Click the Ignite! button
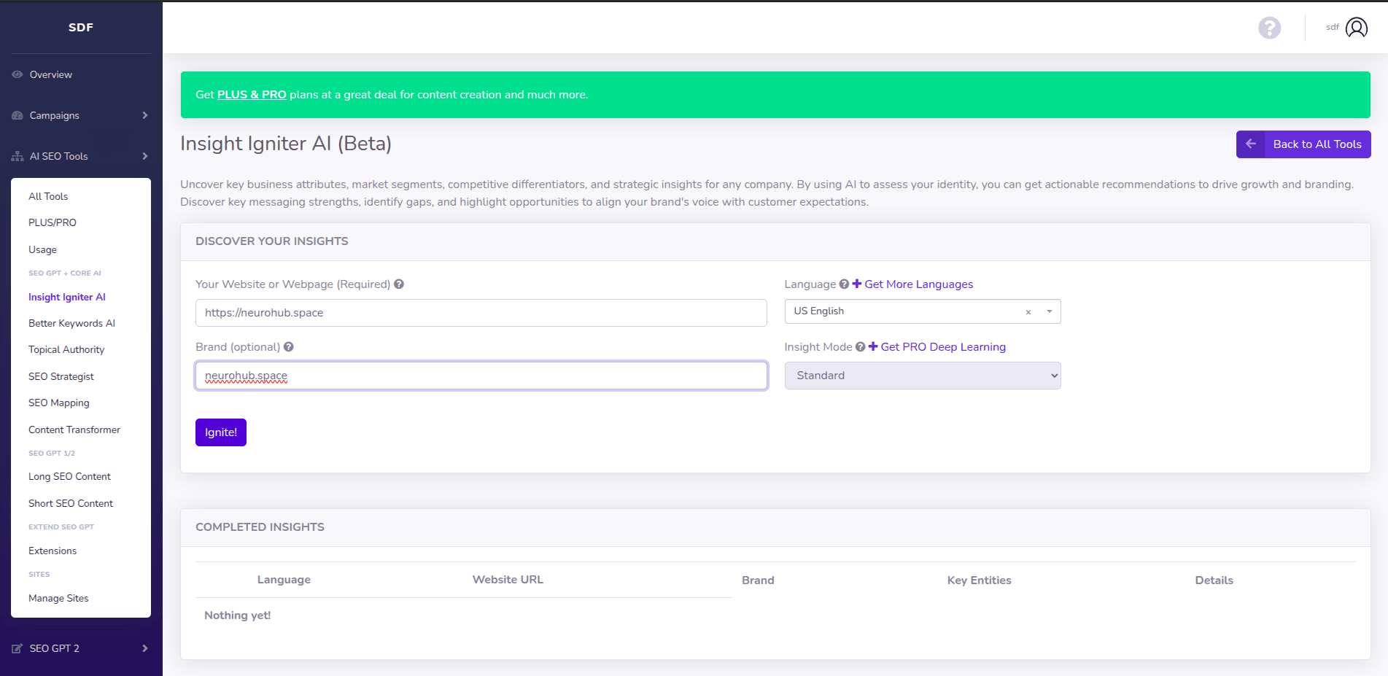 click(x=221, y=432)
